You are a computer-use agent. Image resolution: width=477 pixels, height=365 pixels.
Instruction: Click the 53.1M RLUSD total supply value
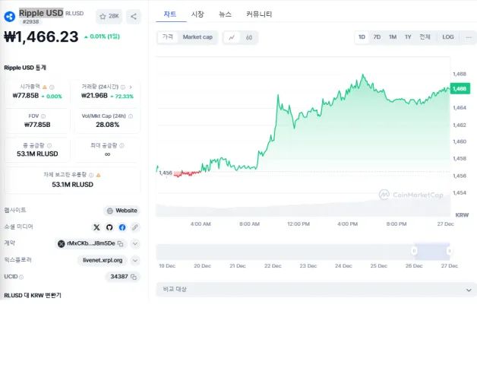point(37,154)
